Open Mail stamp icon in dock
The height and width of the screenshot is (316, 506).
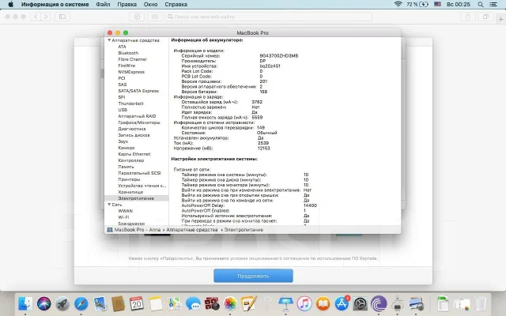(x=100, y=303)
